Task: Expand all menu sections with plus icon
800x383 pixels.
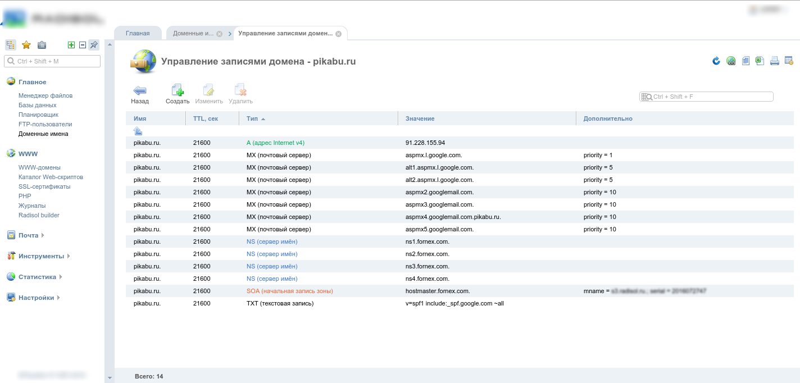Action: pyautogui.click(x=71, y=45)
